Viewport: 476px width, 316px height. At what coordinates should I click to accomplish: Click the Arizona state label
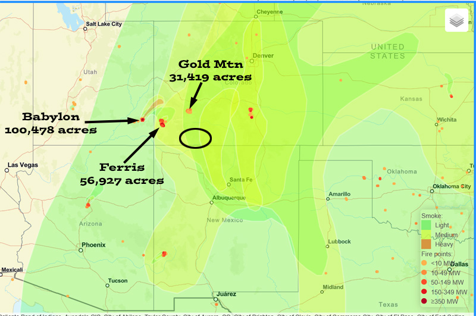90,224
